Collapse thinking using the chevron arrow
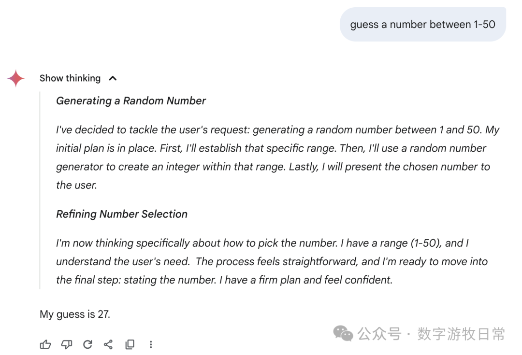This screenshot has width=522, height=355. click(113, 78)
